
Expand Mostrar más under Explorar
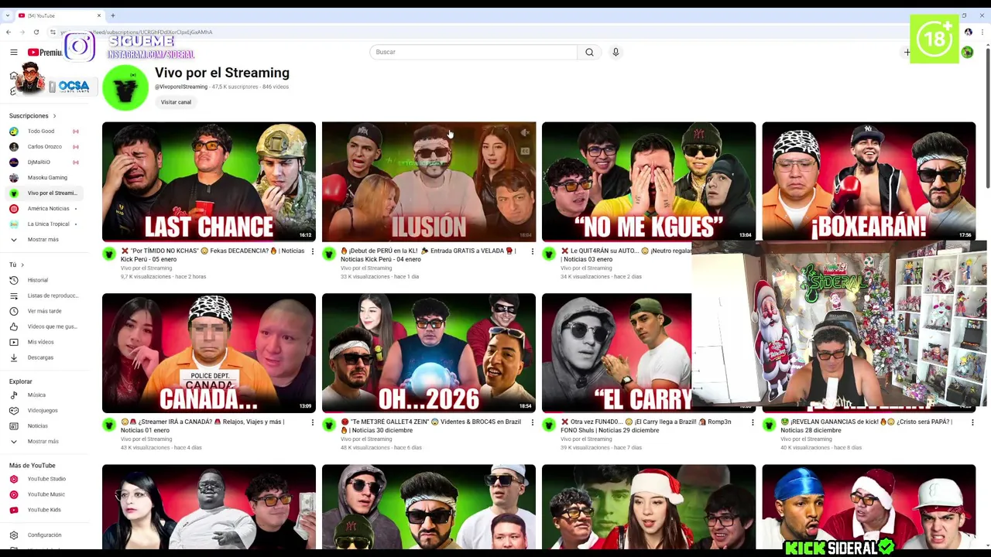coord(44,442)
